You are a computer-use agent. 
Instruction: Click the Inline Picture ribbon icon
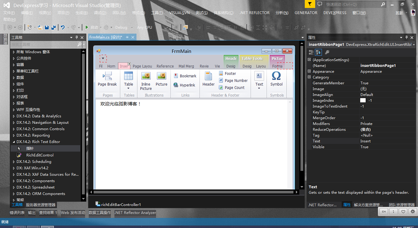pyautogui.click(x=146, y=76)
